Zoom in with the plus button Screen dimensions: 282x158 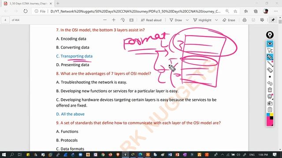(114, 20)
